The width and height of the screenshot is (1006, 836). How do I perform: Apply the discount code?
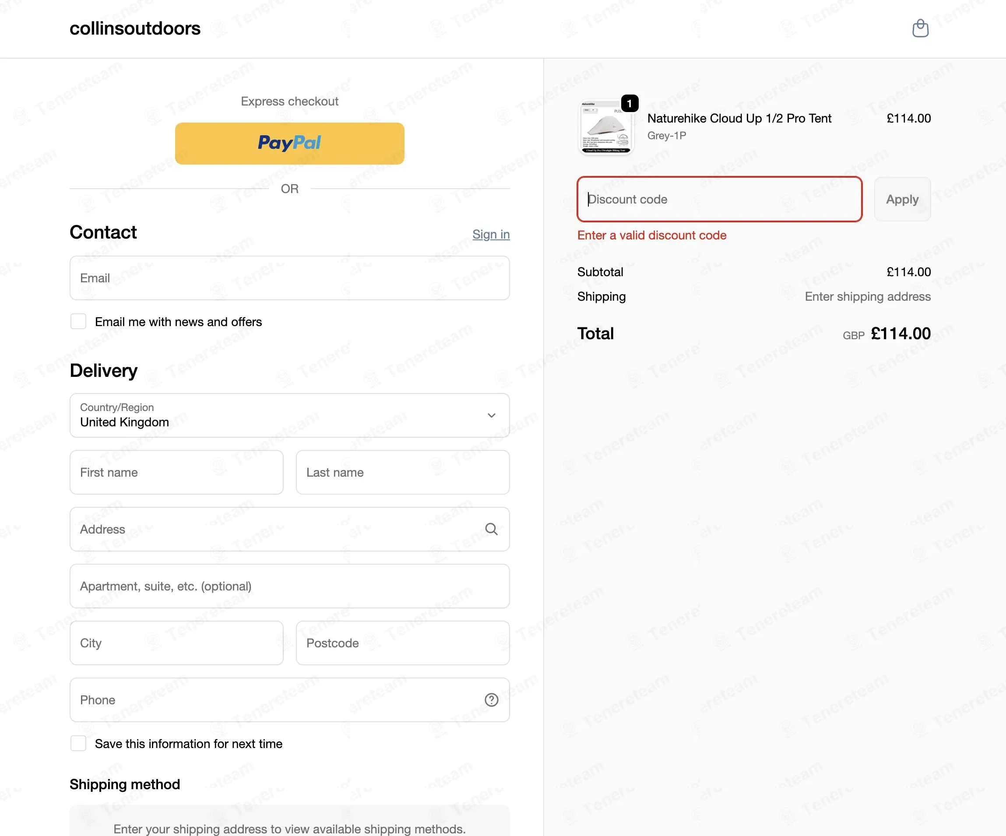pyautogui.click(x=902, y=199)
